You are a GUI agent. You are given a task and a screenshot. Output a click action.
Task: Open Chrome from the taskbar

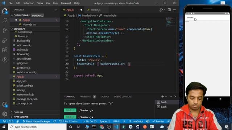(x=101, y=127)
